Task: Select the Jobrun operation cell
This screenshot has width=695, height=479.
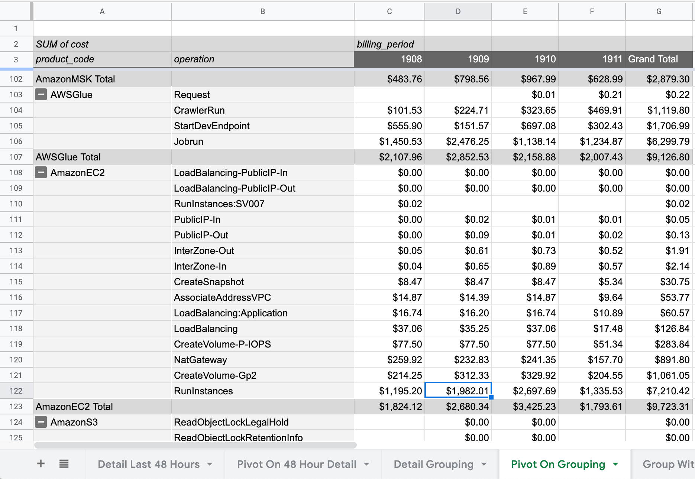Action: pyautogui.click(x=263, y=141)
